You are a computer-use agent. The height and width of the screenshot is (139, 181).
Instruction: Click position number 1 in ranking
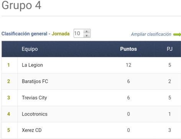[x=8, y=65]
